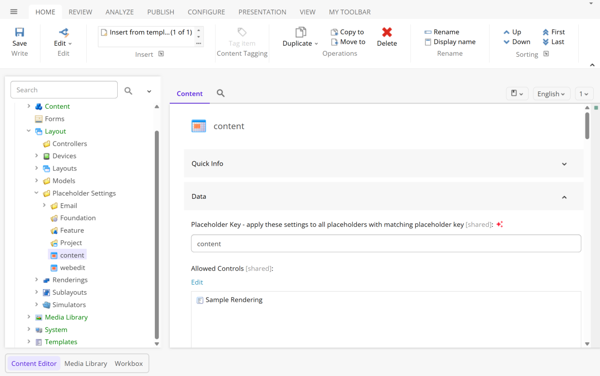Click the Copy to icon
The width and height of the screenshot is (600, 376).
(334, 32)
